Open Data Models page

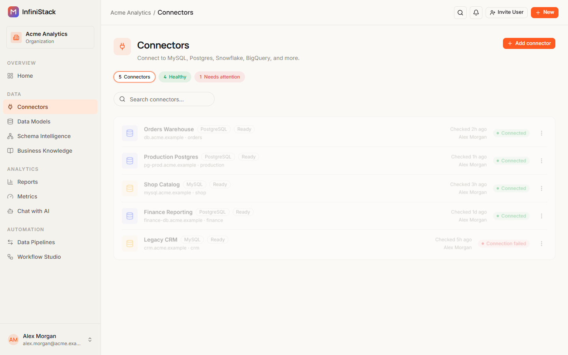50,121
